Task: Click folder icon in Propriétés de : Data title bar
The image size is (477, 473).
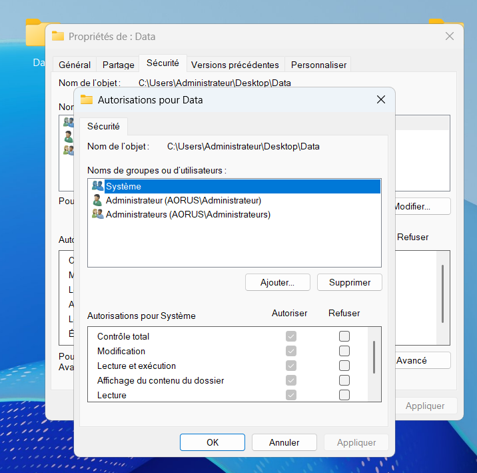Action: (x=58, y=36)
